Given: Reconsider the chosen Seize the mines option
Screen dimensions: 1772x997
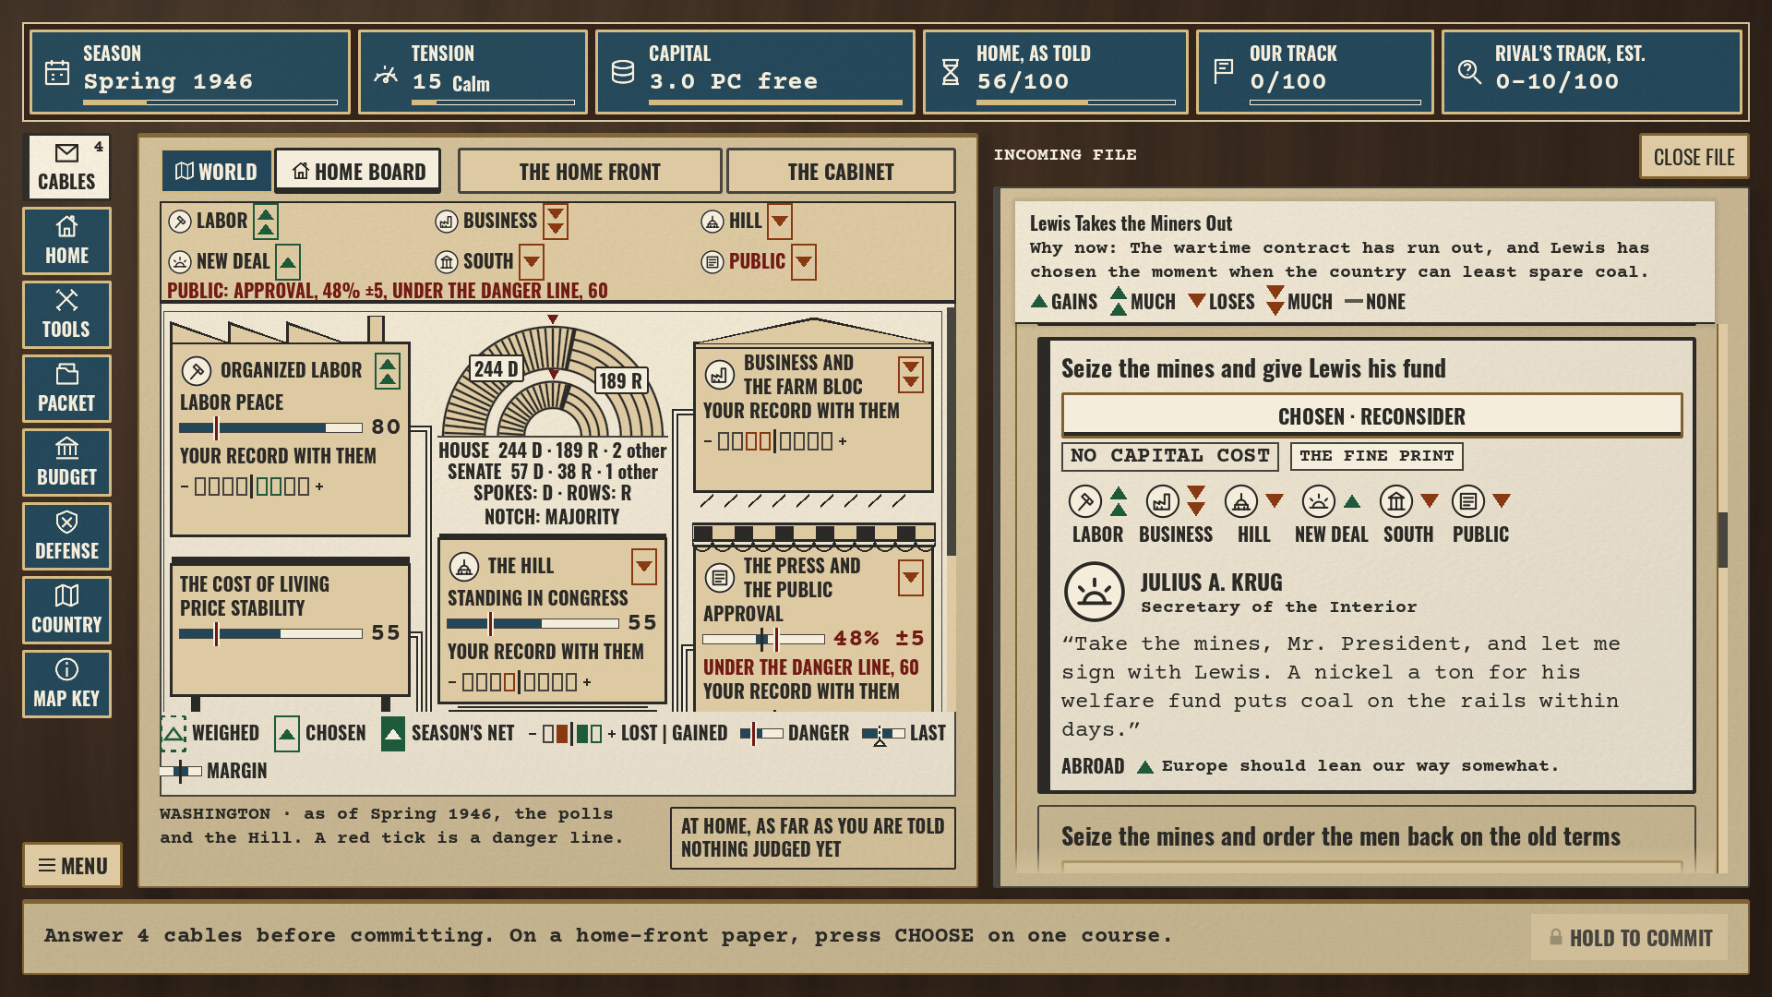Looking at the screenshot, I should coord(1371,416).
